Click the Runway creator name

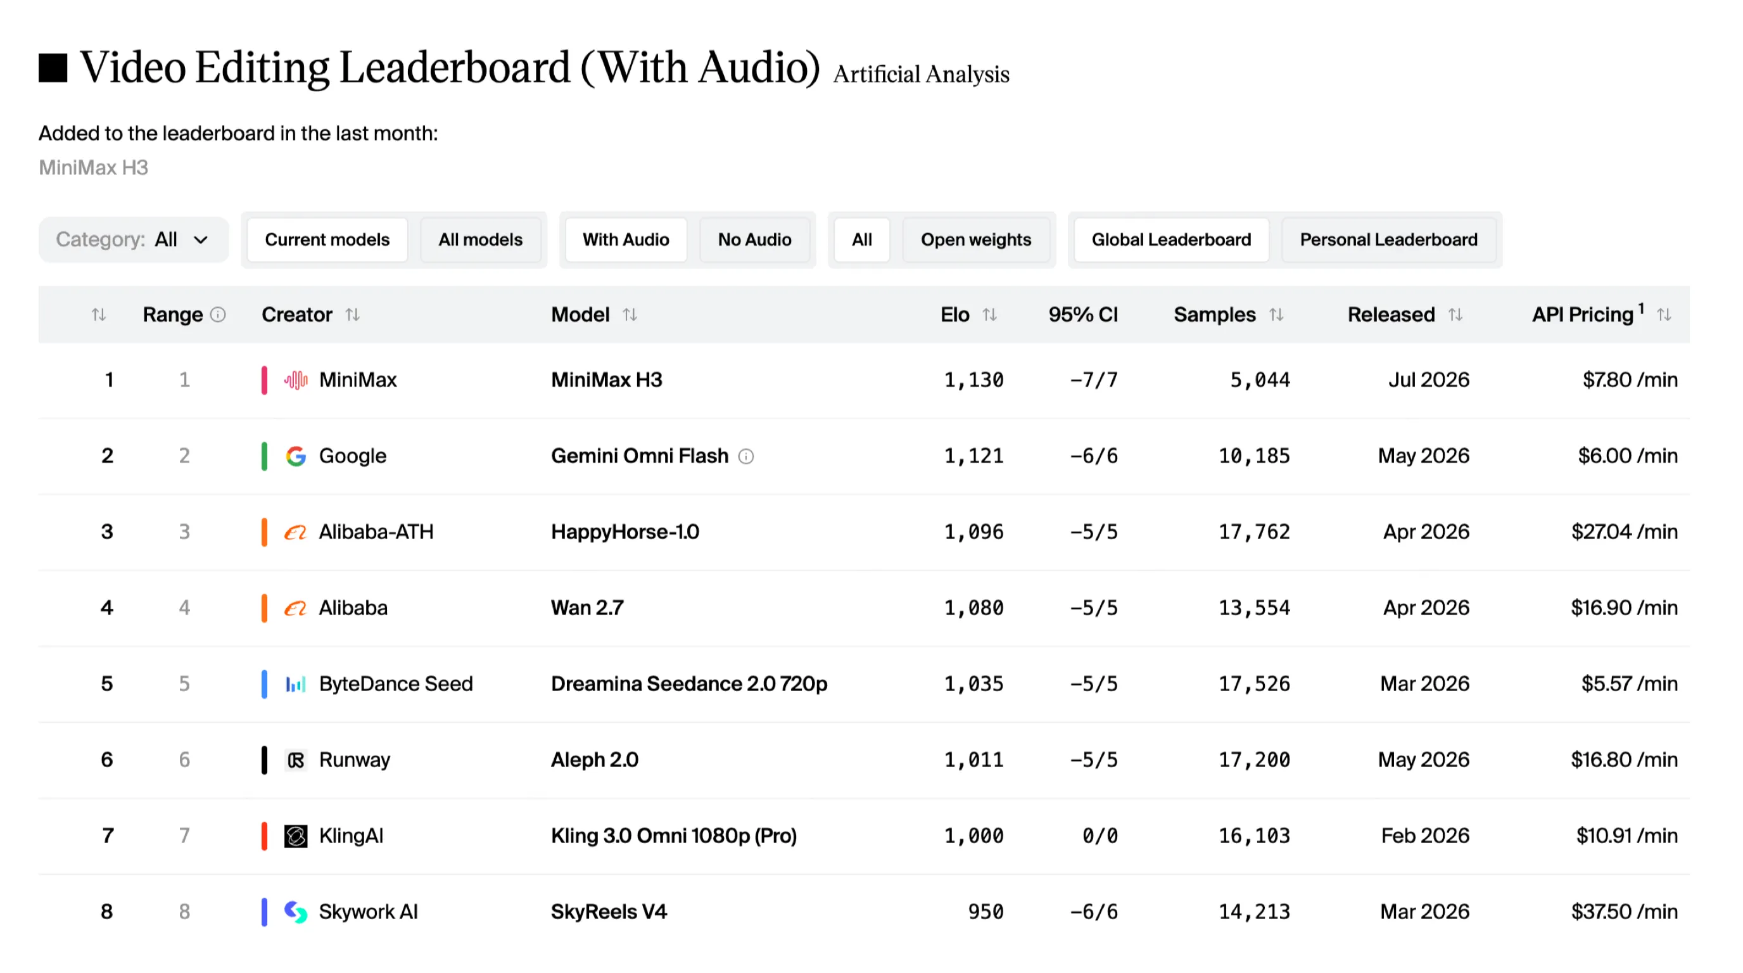coord(355,761)
